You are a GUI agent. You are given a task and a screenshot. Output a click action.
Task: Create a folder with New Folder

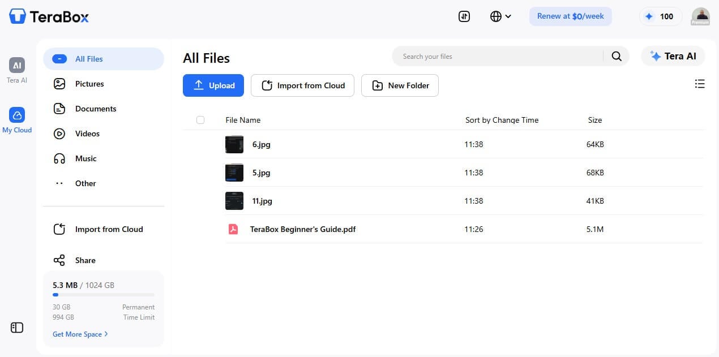tap(400, 85)
